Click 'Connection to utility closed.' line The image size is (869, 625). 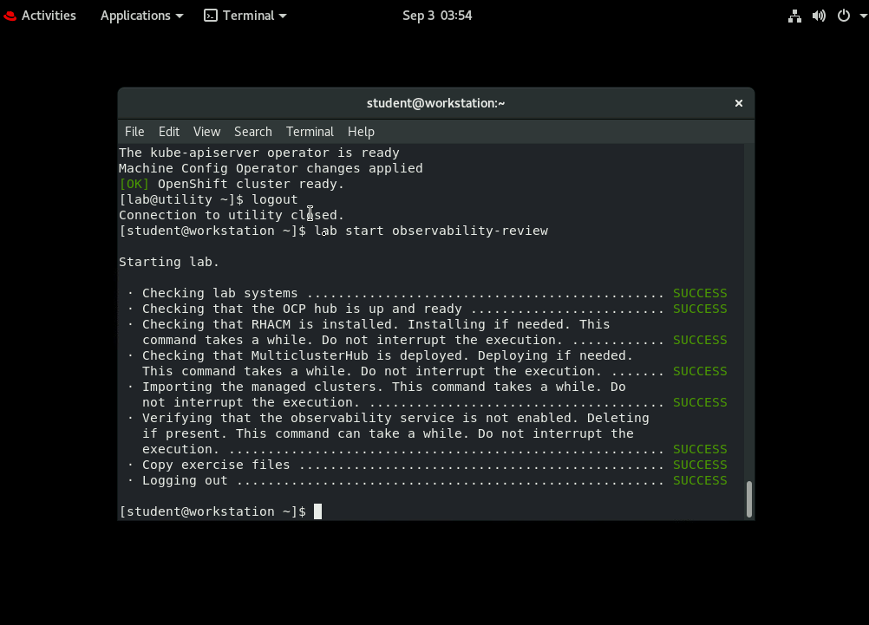pos(232,215)
